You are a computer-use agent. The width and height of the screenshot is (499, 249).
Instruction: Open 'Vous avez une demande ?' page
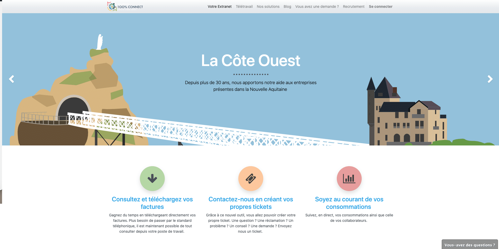click(317, 6)
